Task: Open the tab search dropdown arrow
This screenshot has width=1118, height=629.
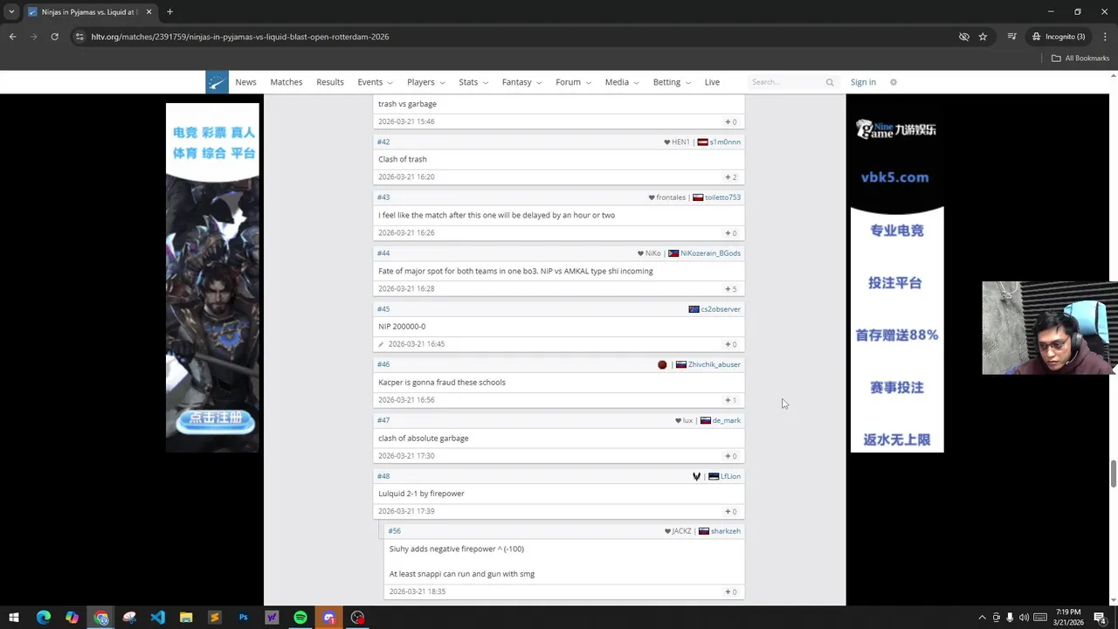Action: 11,12
